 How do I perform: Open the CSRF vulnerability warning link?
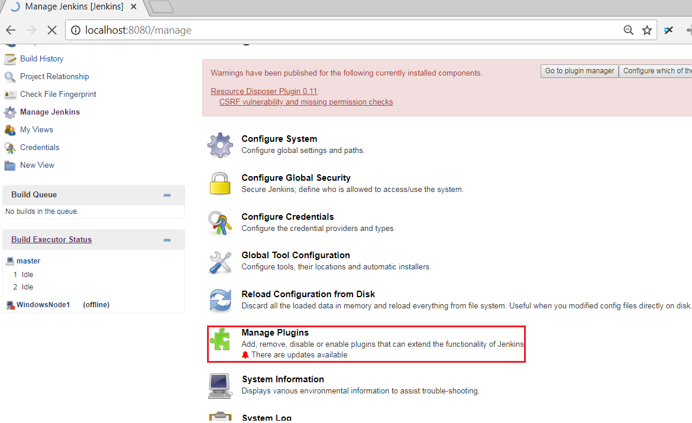click(306, 102)
